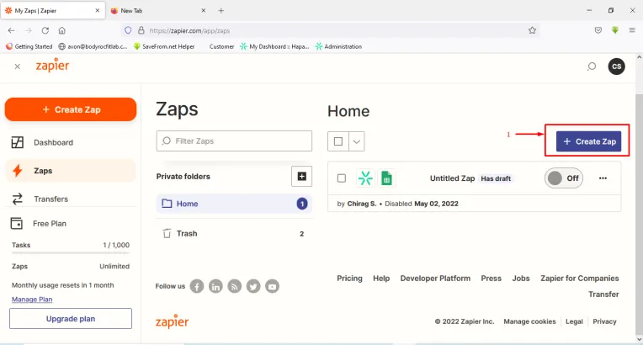Check the Untitled Zap checkbox

(x=341, y=178)
